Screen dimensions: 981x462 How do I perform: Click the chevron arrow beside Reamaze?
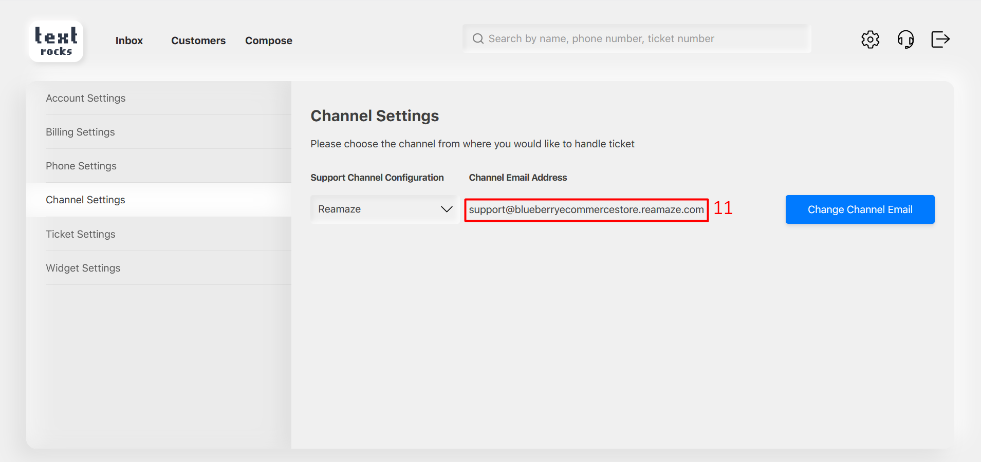447,209
